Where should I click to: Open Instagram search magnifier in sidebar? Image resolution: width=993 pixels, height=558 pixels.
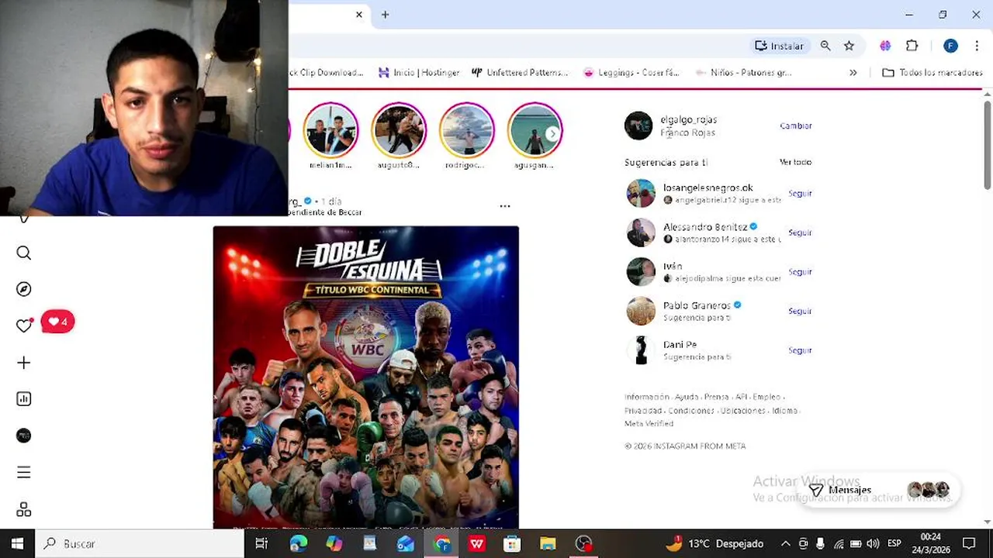(24, 253)
